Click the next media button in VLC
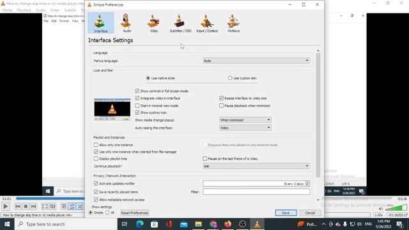The width and height of the screenshot is (409, 230). click(x=33, y=206)
